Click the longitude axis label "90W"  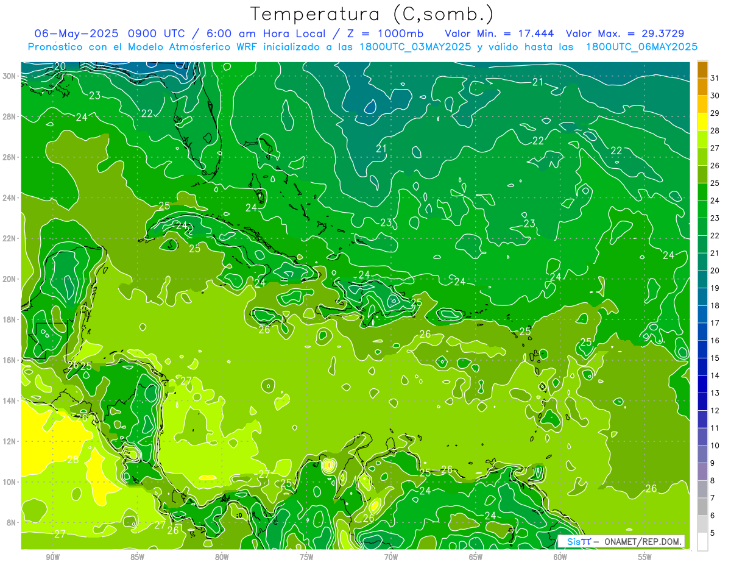52,556
